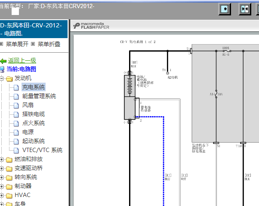Click the 蓄电池传感器 label in diagram

click(x=145, y=109)
